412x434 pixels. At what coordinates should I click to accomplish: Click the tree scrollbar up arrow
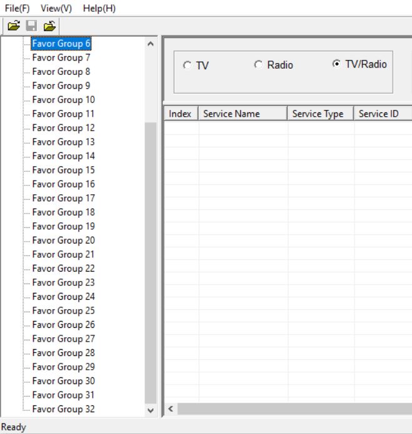pos(151,44)
